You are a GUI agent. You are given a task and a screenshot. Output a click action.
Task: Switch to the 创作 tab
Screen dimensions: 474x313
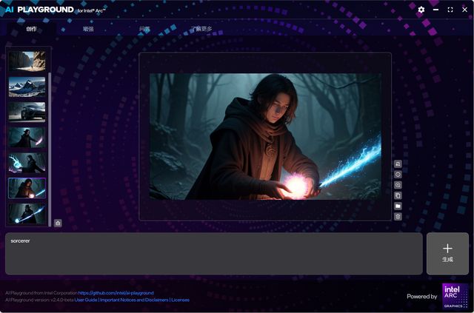pyautogui.click(x=31, y=29)
